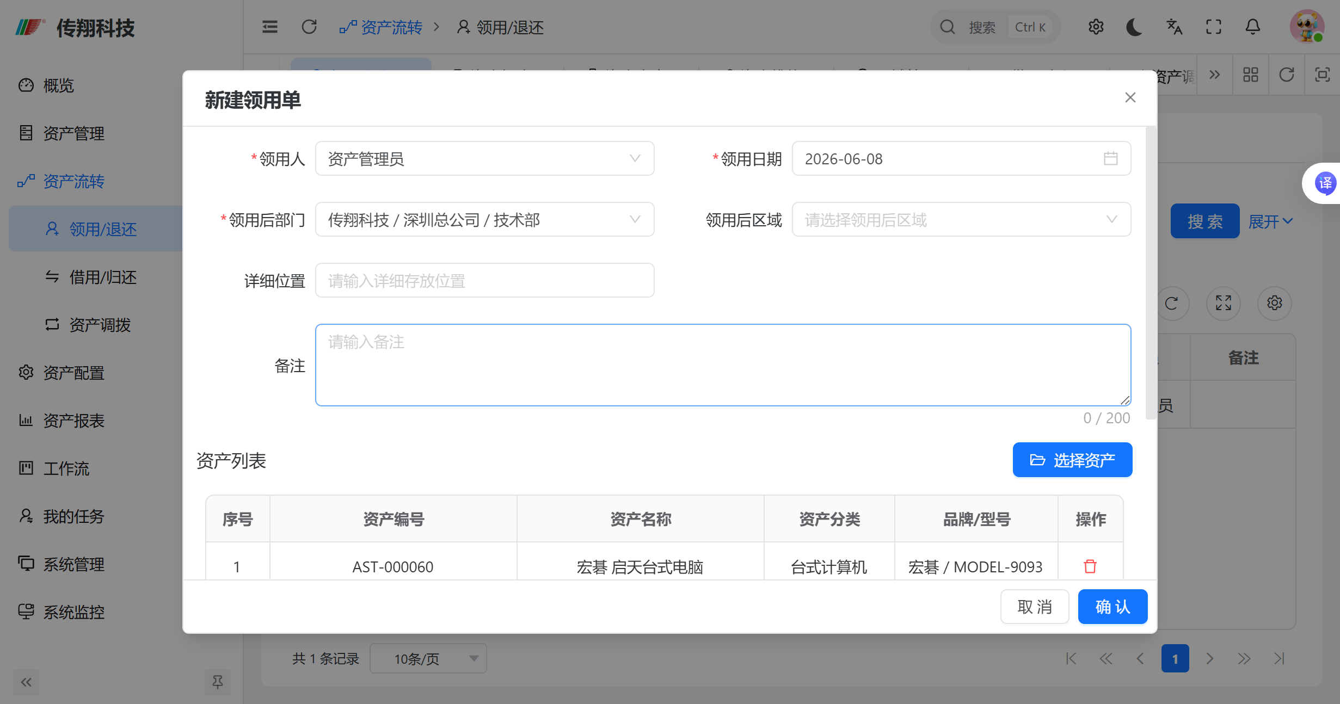Image resolution: width=1340 pixels, height=704 pixels.
Task: Click cell AST-000060 in asset list
Action: pyautogui.click(x=393, y=567)
